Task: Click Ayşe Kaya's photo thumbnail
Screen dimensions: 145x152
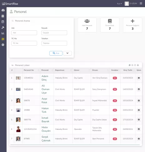Action: [18, 100]
